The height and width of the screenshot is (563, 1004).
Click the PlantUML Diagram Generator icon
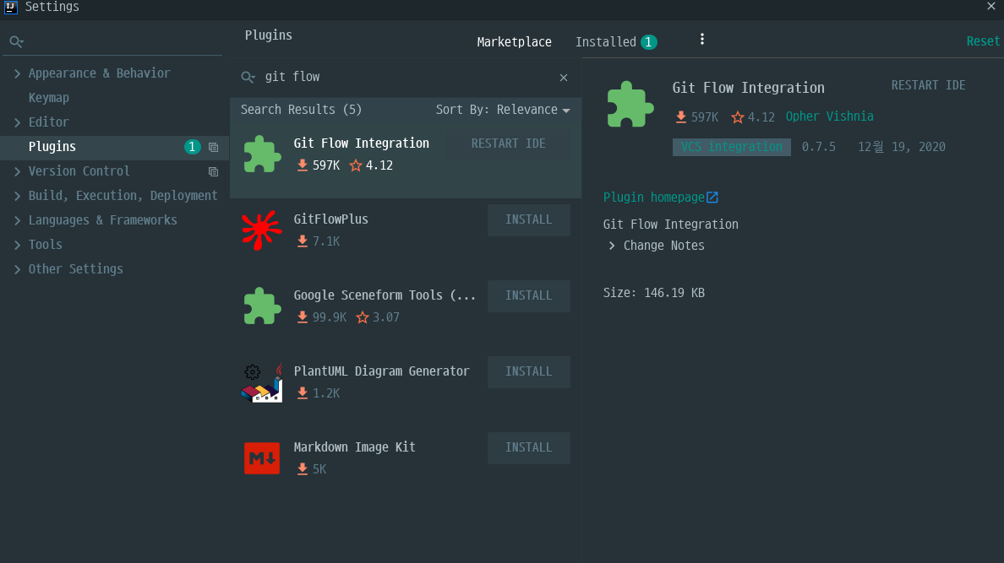(262, 382)
